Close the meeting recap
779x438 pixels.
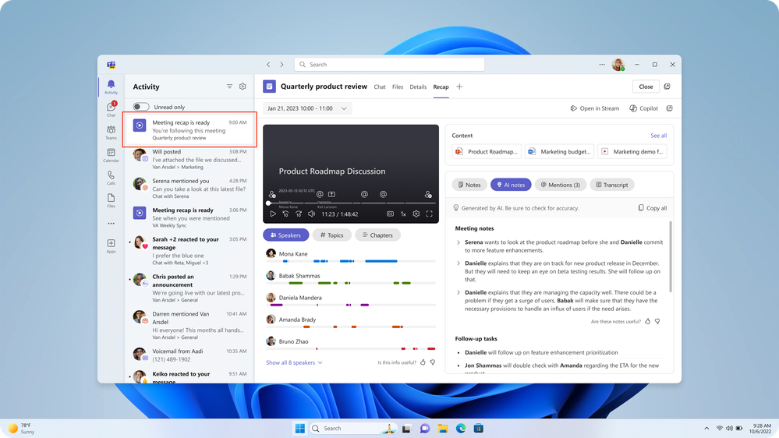pyautogui.click(x=646, y=87)
